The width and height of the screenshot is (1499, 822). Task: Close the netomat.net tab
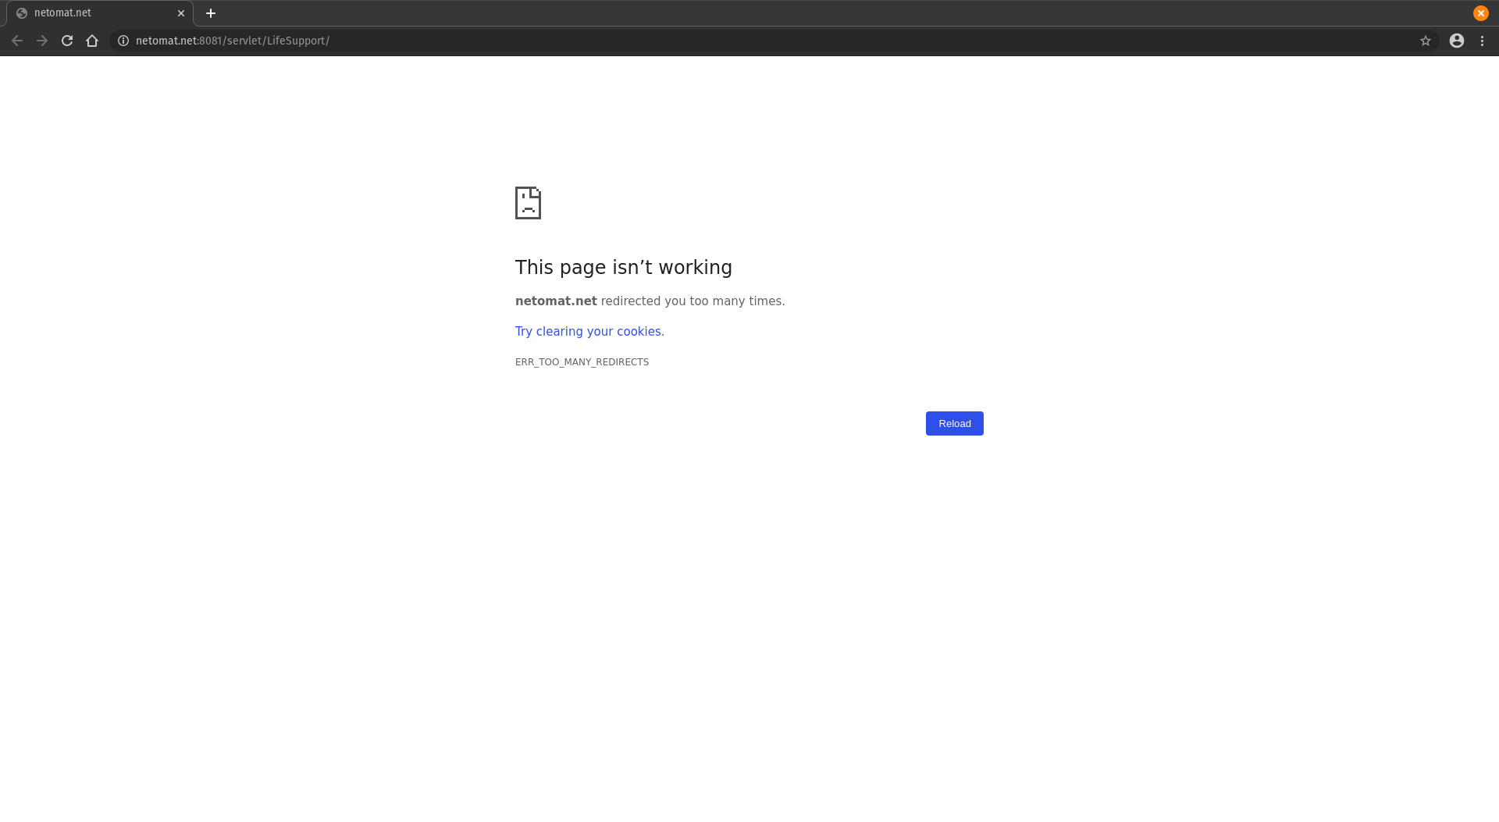coord(181,13)
